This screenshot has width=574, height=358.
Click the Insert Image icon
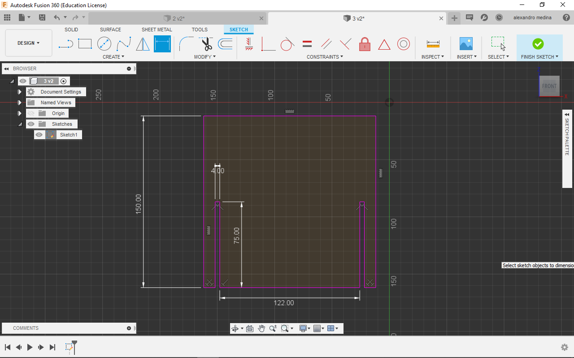[466, 44]
